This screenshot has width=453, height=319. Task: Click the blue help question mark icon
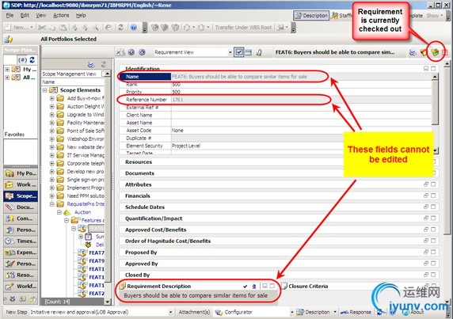pos(134,28)
